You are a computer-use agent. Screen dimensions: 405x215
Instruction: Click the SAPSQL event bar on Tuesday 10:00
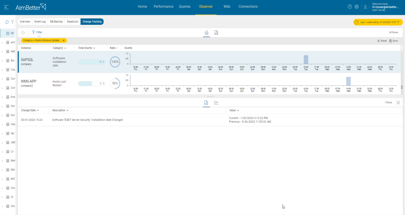306,60
